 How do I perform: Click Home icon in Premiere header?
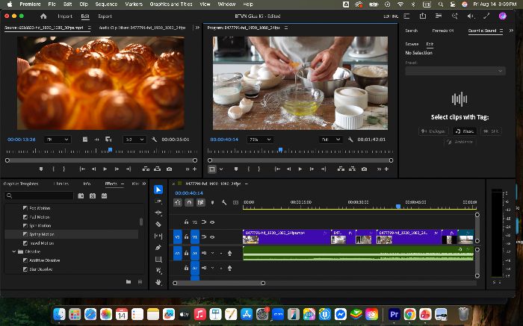click(43, 16)
